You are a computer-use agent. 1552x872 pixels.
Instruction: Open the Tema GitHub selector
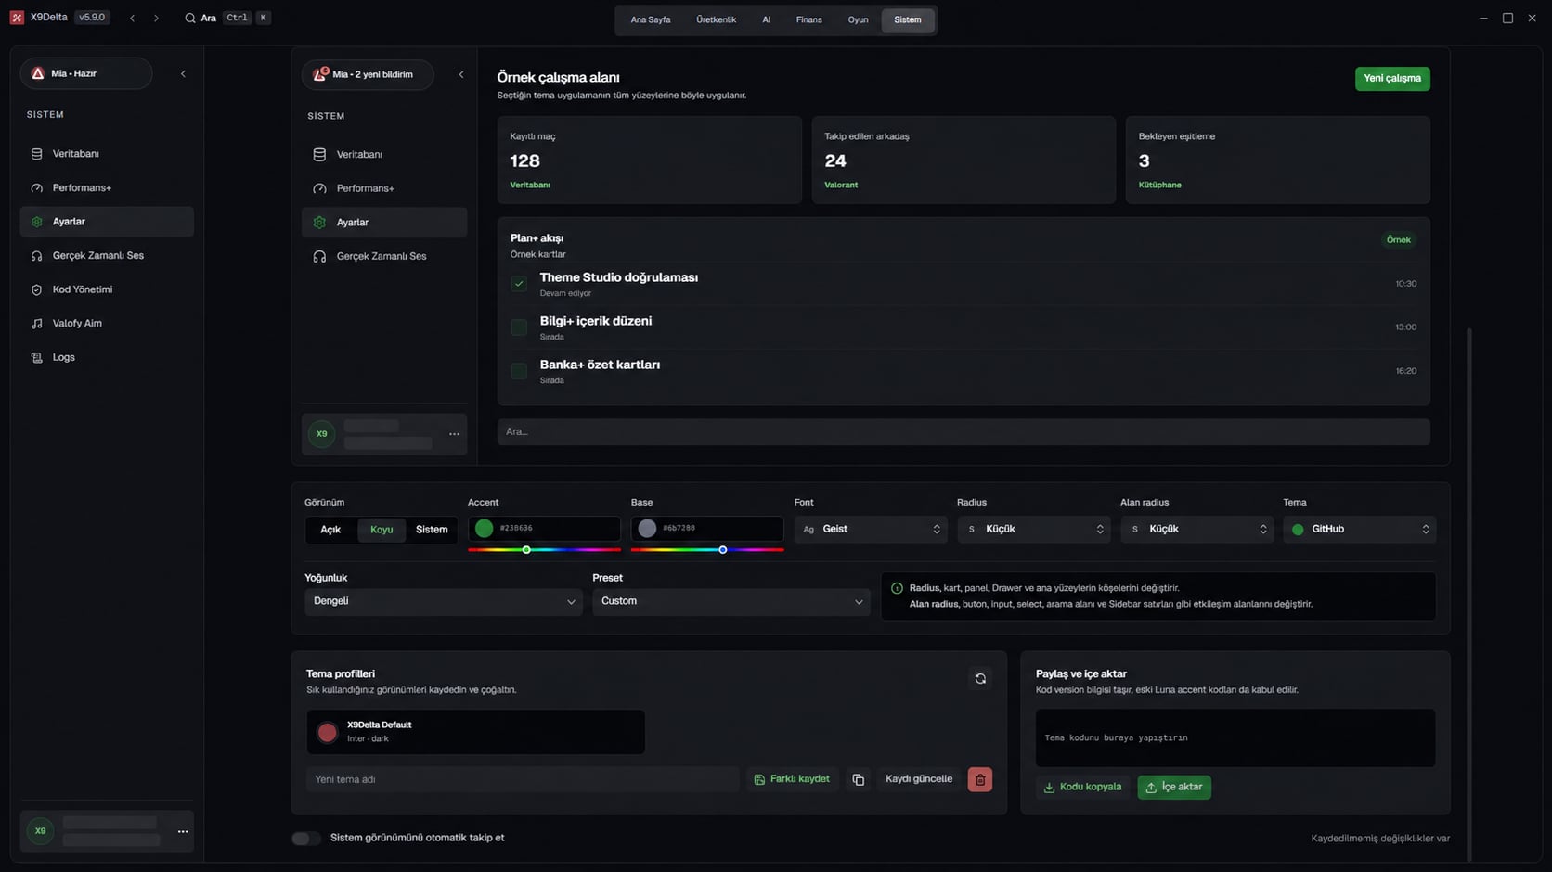(1360, 530)
